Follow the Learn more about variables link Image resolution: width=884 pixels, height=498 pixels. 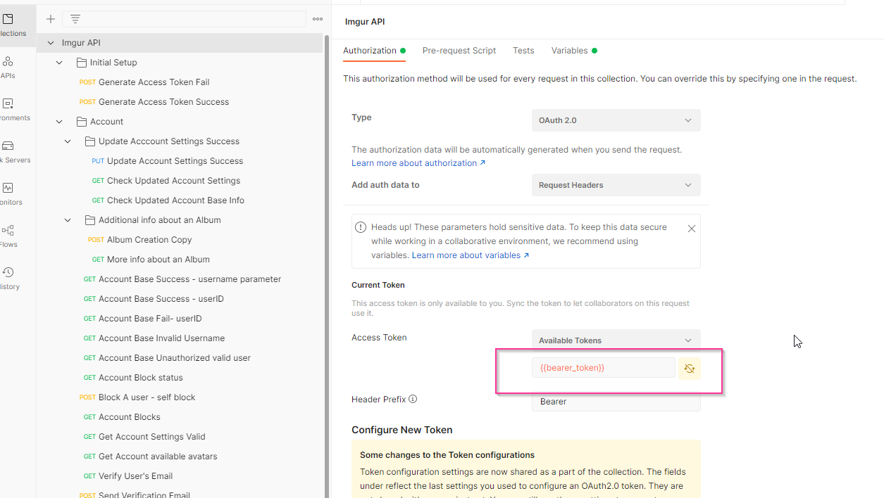(471, 255)
